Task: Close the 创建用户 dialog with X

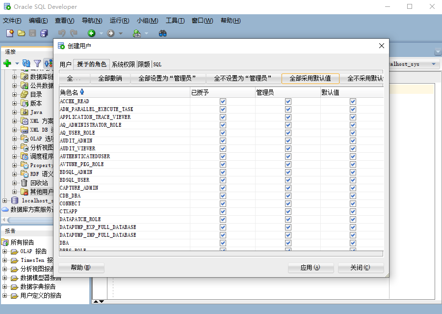Action: click(x=381, y=46)
